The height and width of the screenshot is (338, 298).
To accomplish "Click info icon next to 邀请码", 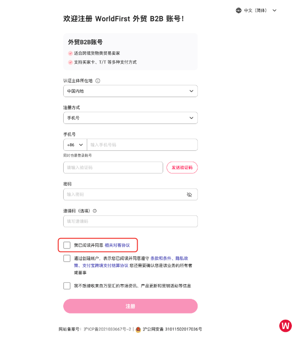I will [95, 211].
